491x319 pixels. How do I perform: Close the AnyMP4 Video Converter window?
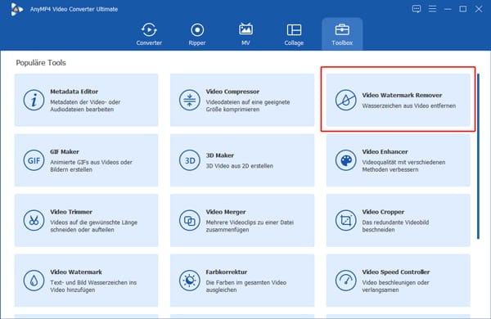click(x=479, y=9)
